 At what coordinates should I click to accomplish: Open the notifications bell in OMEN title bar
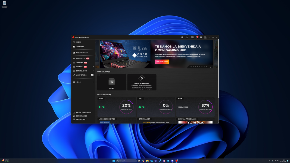[x=197, y=37]
